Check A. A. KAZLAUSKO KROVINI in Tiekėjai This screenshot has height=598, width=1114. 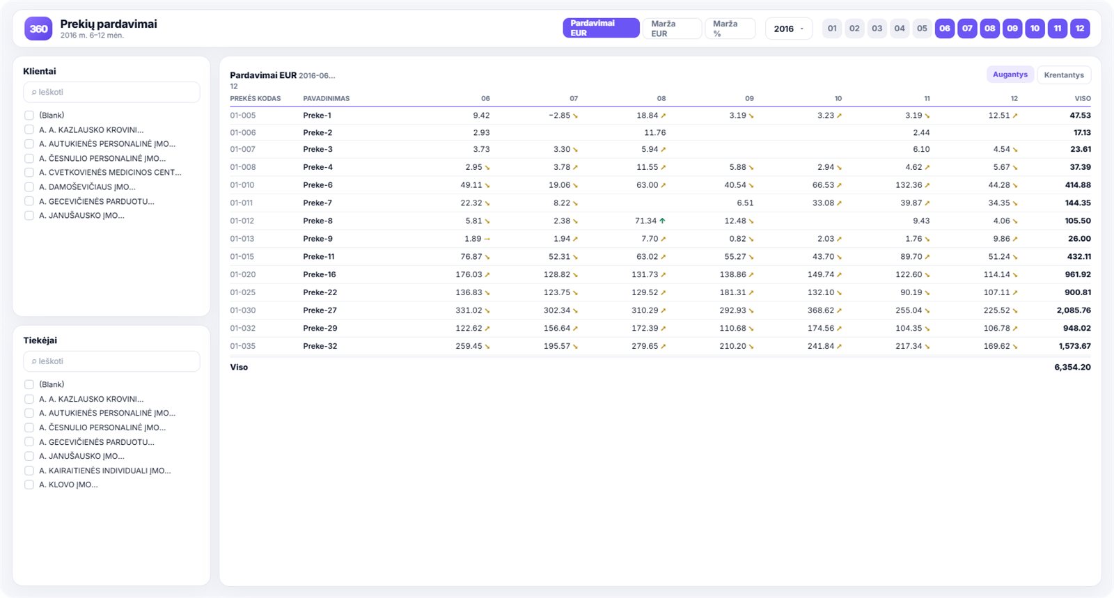pyautogui.click(x=29, y=399)
